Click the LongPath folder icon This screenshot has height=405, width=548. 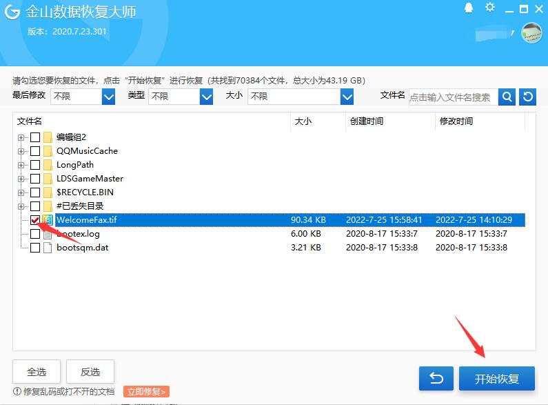(x=48, y=165)
